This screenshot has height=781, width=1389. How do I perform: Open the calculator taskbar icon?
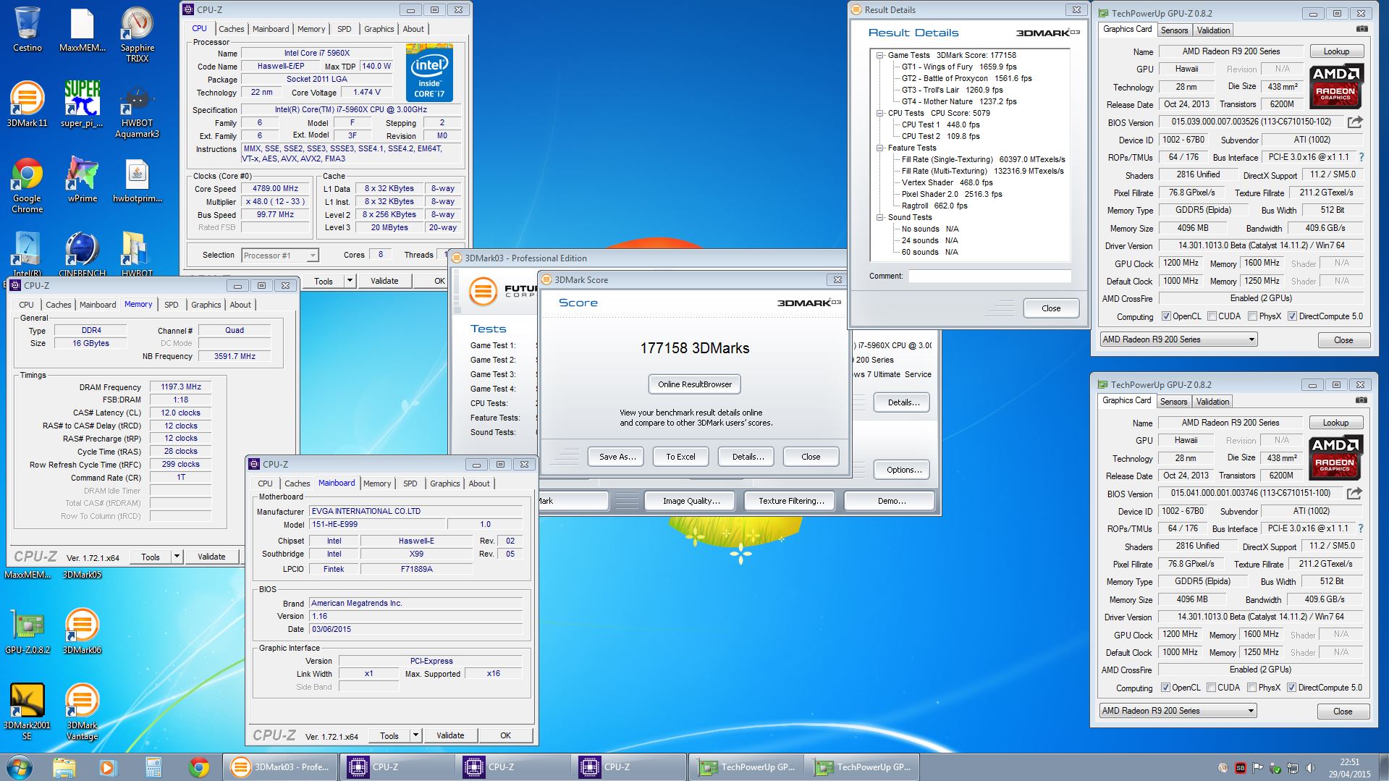pos(153,767)
